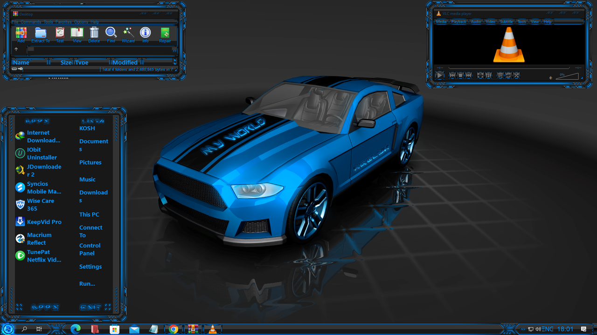This screenshot has height=335, width=597.
Task: Toggle the playlist view in VLC
Action: click(500, 75)
